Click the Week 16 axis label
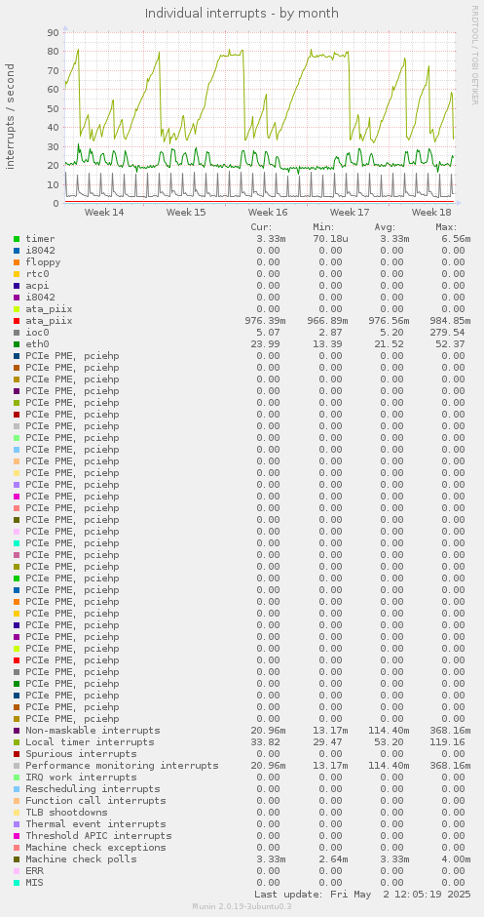The width and height of the screenshot is (484, 917). (268, 213)
